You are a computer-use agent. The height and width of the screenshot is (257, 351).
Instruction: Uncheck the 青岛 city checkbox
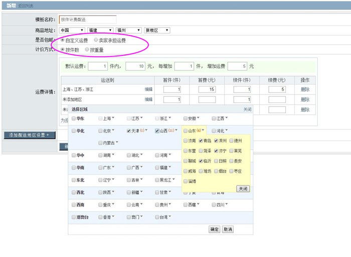point(201,141)
